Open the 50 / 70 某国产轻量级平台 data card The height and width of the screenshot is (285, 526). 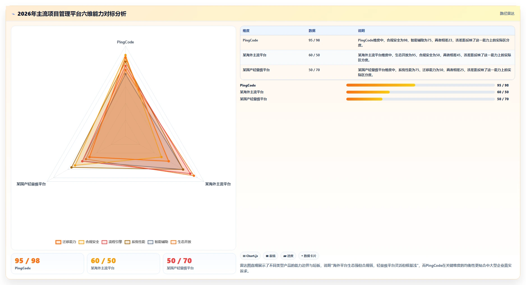pos(199,264)
